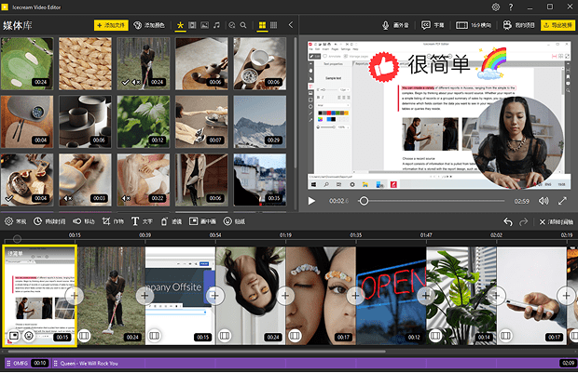Click the clear timeline X button
This screenshot has width=578, height=373.
(557, 221)
